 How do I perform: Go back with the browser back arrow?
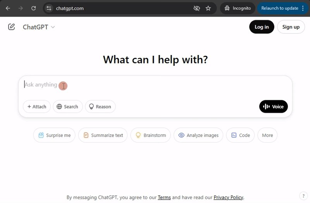pos(8,8)
